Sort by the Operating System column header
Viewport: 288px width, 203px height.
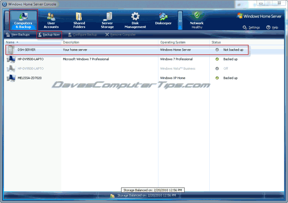184,42
